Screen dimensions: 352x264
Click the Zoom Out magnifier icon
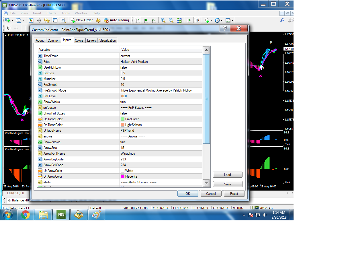point(171,20)
